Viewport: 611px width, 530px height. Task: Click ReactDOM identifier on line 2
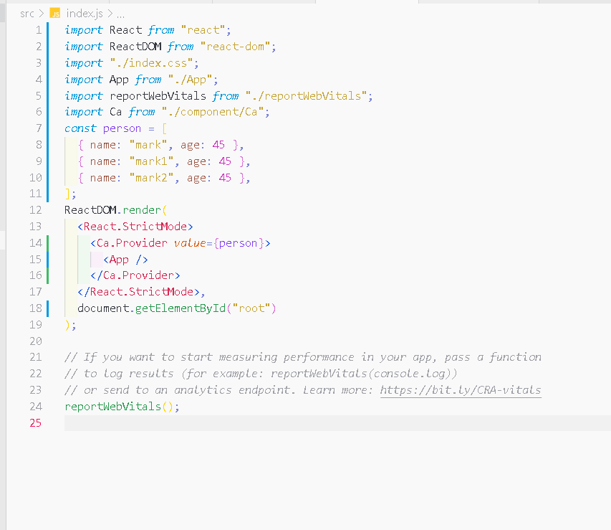[x=135, y=47]
